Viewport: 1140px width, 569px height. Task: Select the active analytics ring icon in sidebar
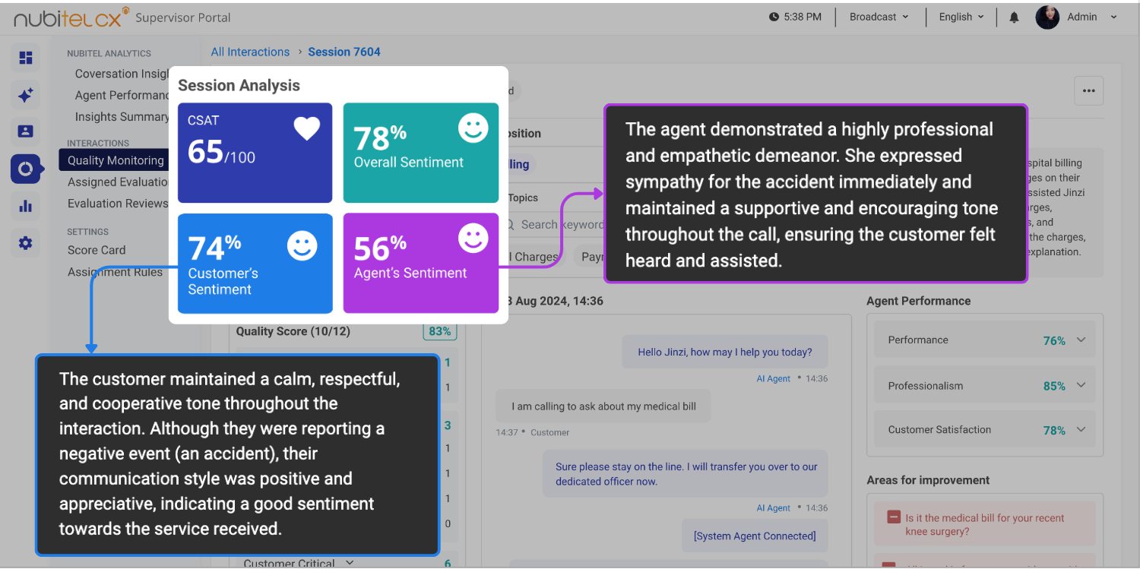[x=26, y=169]
